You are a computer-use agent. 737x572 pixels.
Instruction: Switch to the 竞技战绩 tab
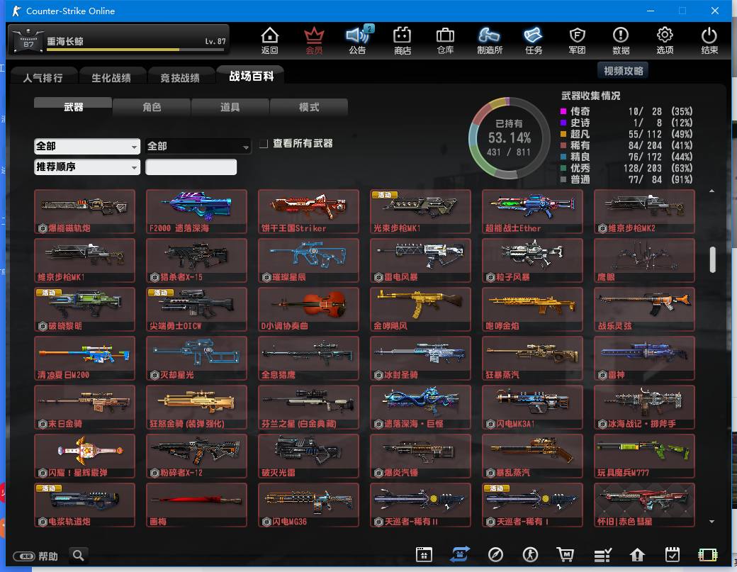[x=180, y=77]
